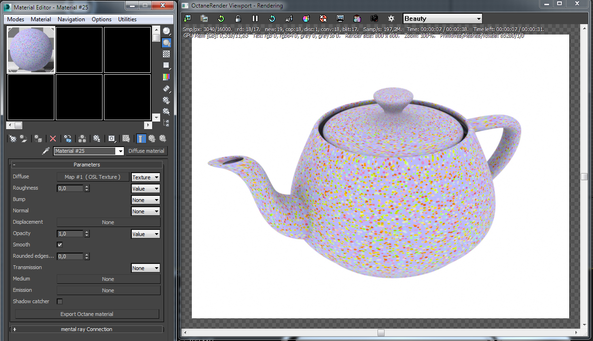Click Get Material icon in Material Editor
This screenshot has height=341, width=593.
(x=13, y=139)
